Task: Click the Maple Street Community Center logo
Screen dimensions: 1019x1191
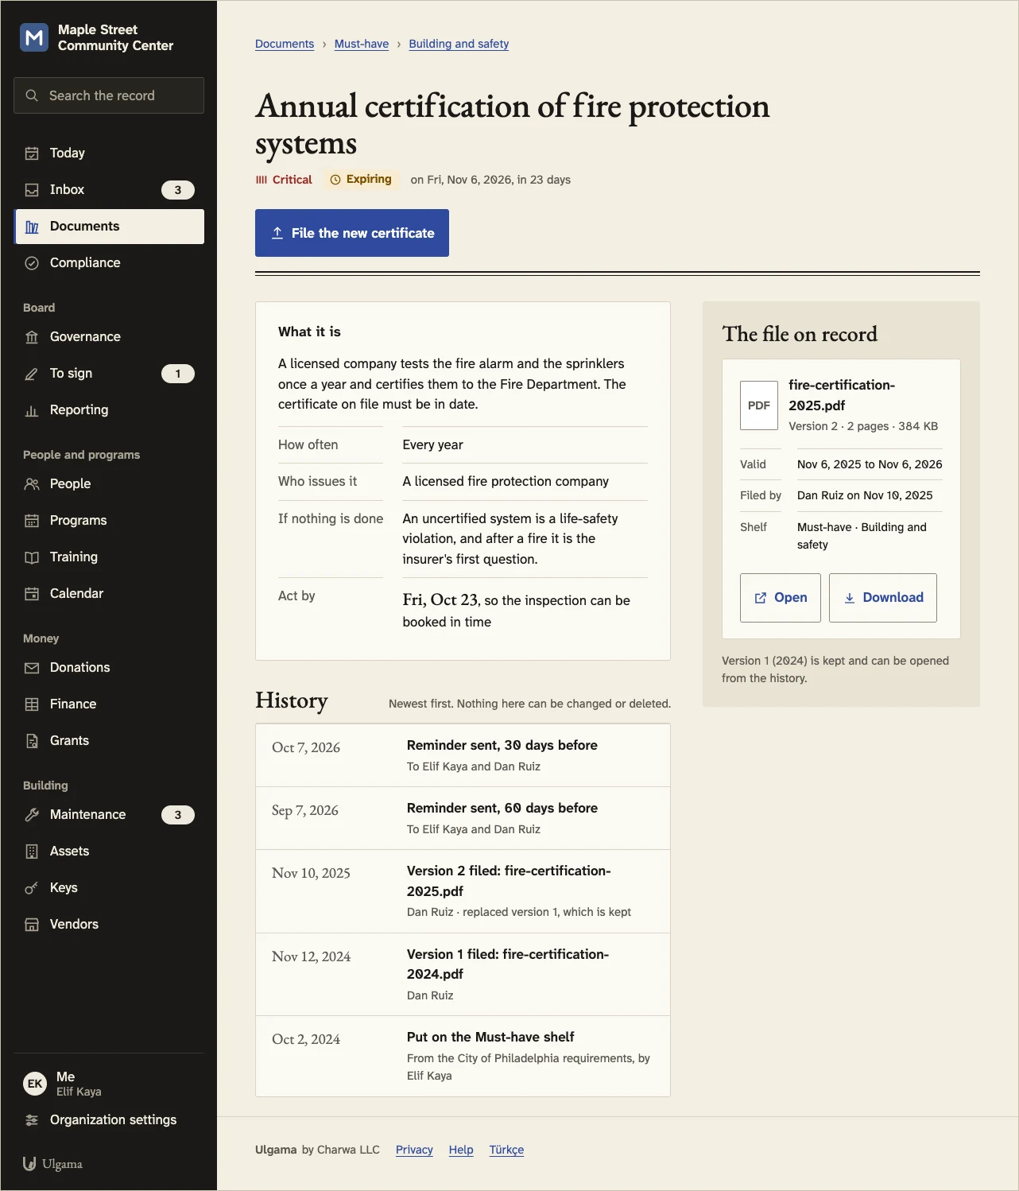Action: (x=34, y=37)
